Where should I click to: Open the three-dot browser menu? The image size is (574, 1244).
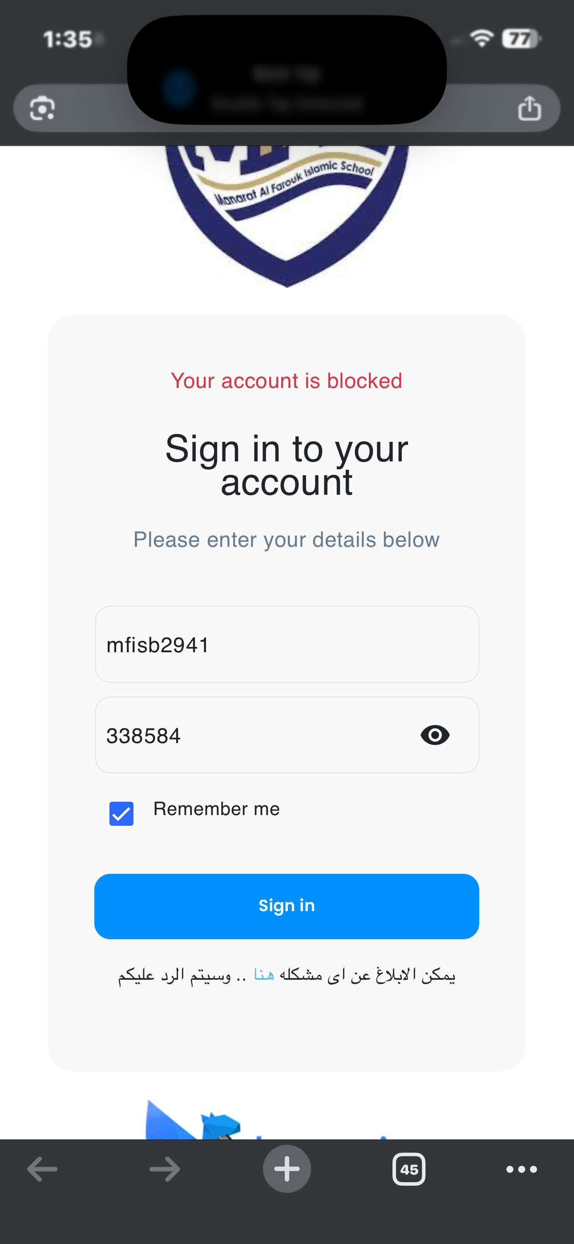pyautogui.click(x=521, y=1169)
